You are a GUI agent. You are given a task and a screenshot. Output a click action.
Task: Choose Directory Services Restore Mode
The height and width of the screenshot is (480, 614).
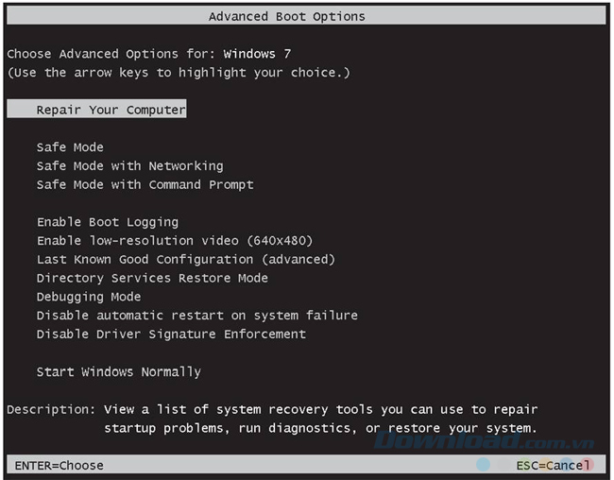[152, 278]
